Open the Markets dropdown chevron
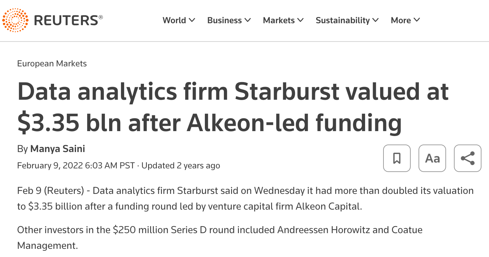Image resolution: width=489 pixels, height=257 pixels. 283,20
